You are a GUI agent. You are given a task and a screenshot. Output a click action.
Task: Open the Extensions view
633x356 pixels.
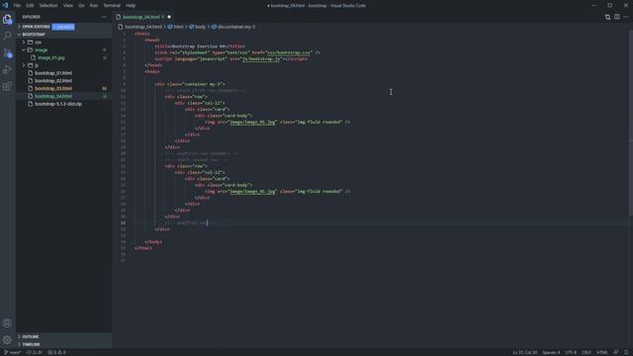pos(7,86)
